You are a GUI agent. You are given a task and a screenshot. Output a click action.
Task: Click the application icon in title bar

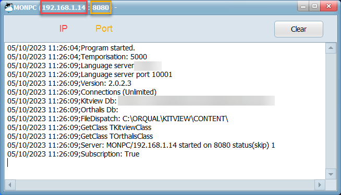[x=9, y=8]
